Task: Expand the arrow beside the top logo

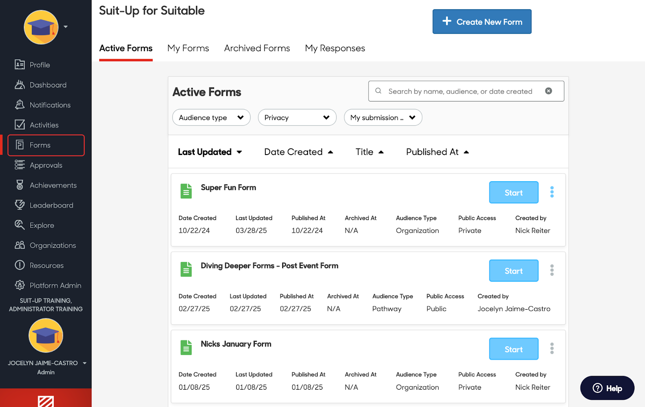Action: click(66, 27)
